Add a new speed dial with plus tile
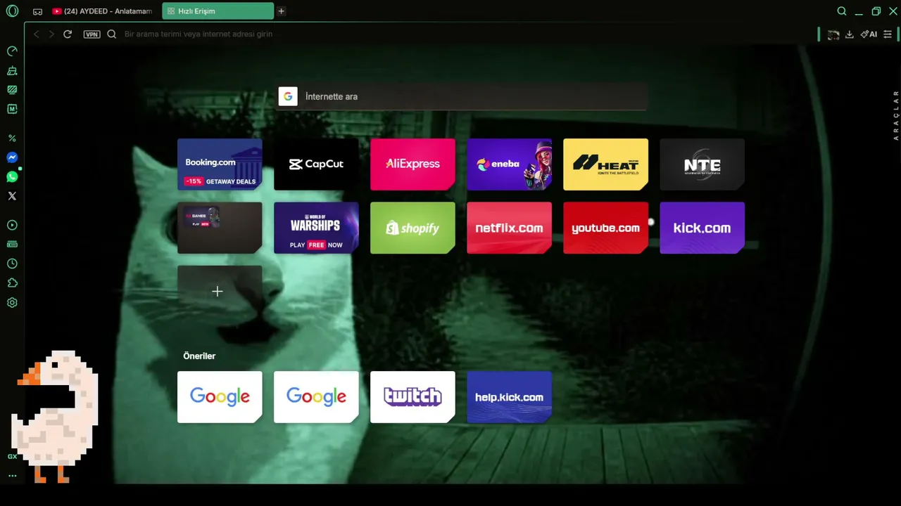Image resolution: width=901 pixels, height=506 pixels. [x=220, y=291]
